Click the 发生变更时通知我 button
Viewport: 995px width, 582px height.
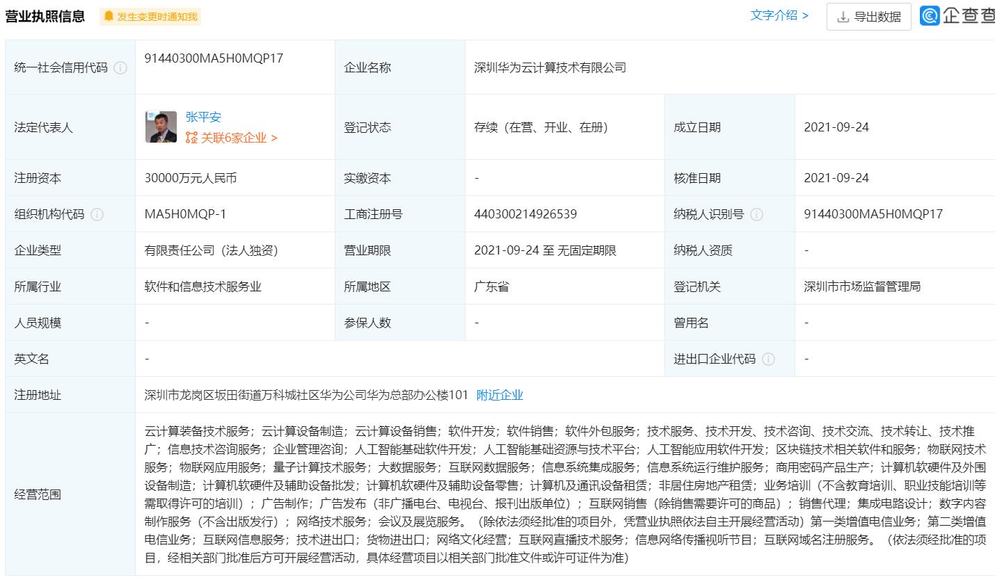150,16
